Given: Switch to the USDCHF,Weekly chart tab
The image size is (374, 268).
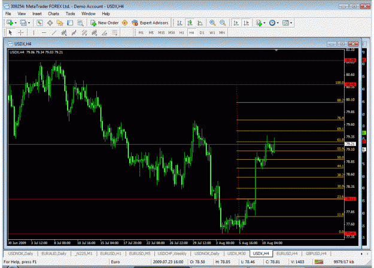Looking at the screenshot, I should (172, 254).
